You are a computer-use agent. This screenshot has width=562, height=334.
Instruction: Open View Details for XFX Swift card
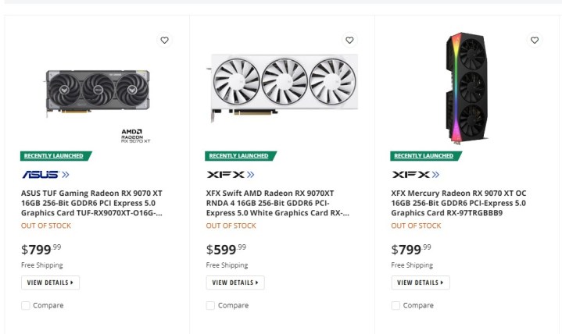tap(235, 282)
